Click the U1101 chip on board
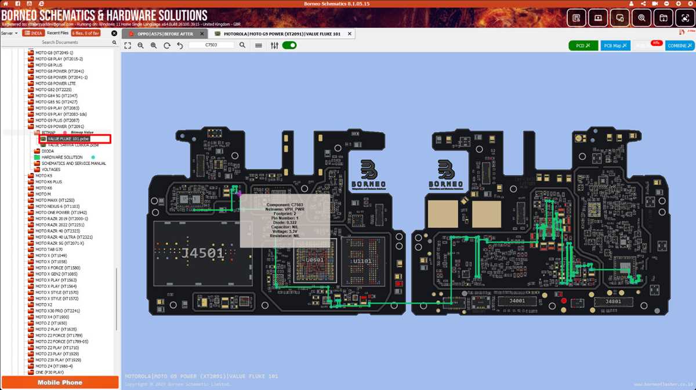 [x=364, y=261]
